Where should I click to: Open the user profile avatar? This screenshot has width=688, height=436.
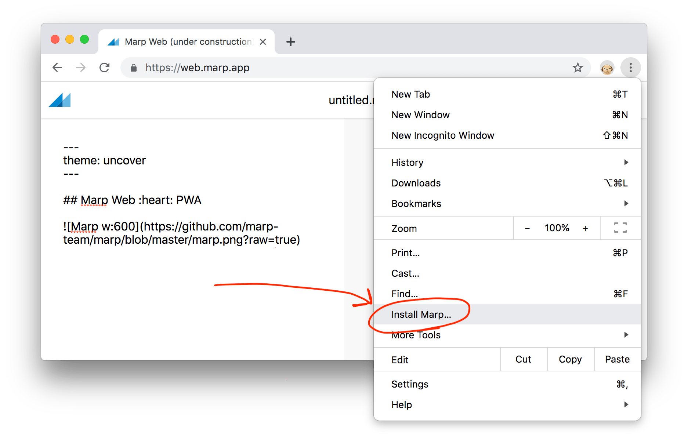pos(607,68)
